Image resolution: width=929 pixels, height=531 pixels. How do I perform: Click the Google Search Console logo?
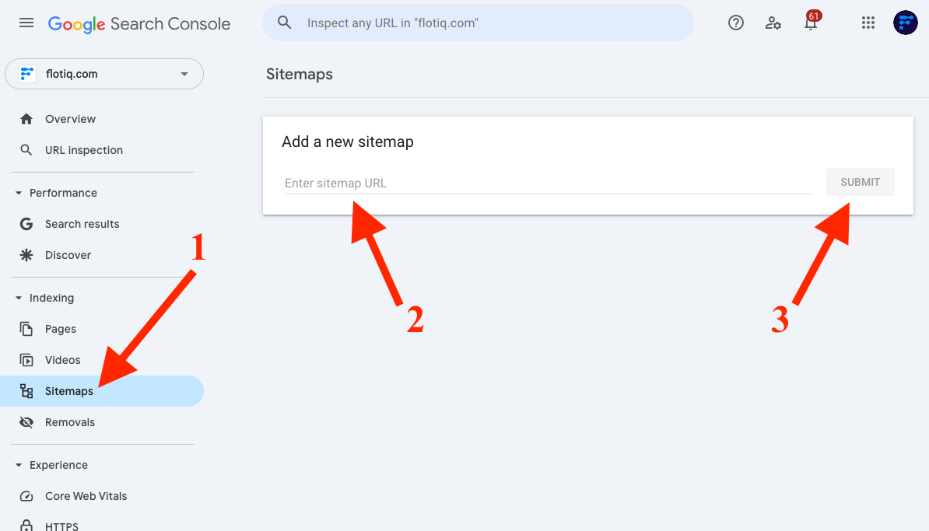(139, 23)
